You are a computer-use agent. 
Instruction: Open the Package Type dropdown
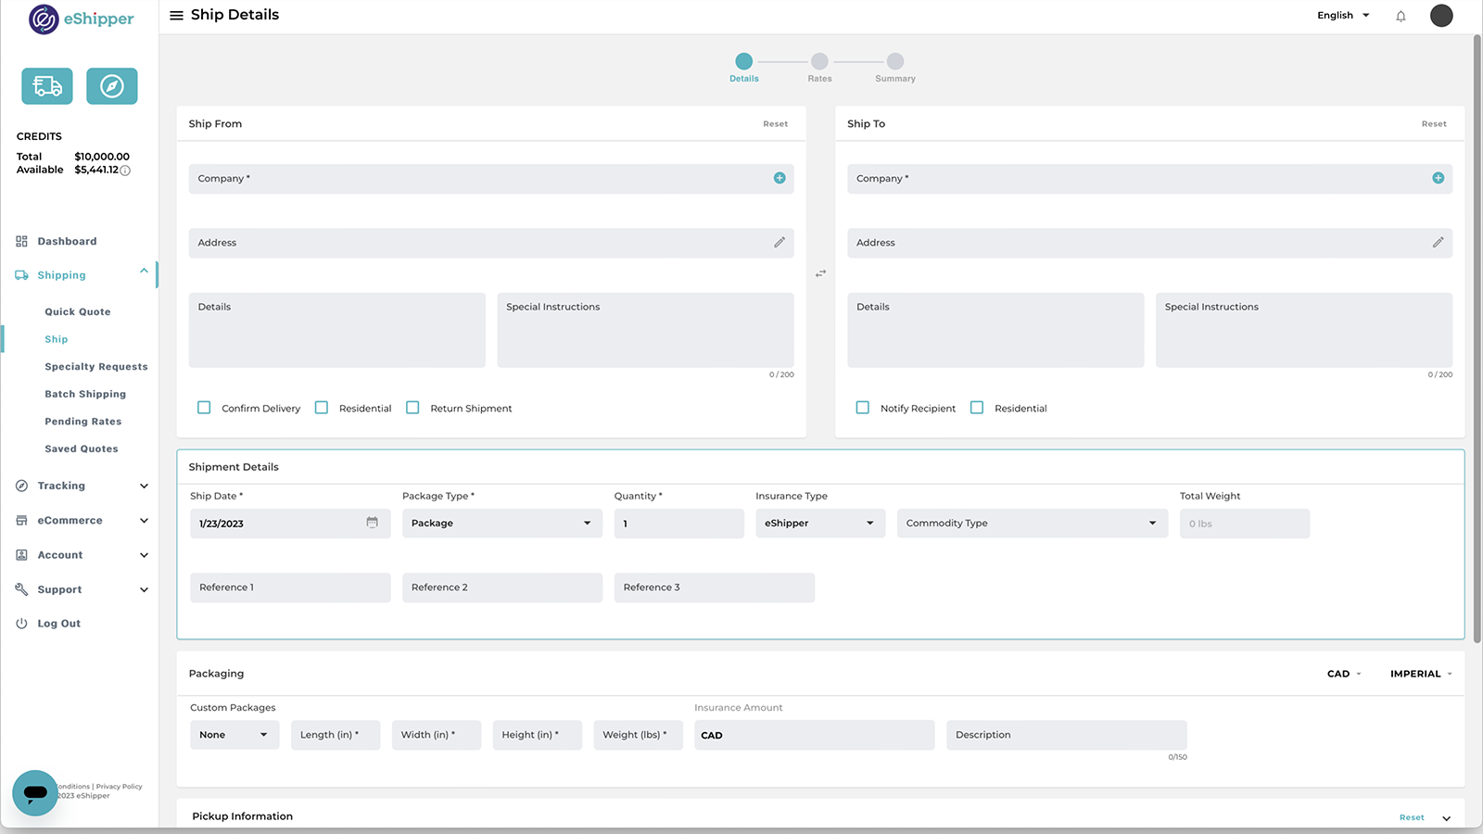point(501,524)
